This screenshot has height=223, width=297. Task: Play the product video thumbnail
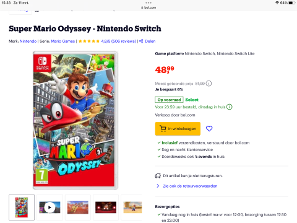(49, 208)
